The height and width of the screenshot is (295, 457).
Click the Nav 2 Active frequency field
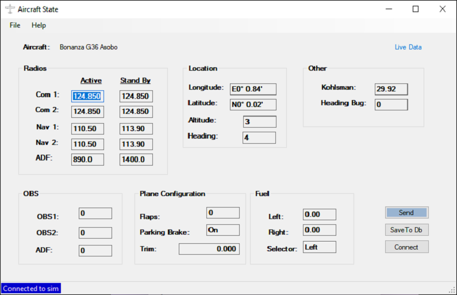pos(87,144)
